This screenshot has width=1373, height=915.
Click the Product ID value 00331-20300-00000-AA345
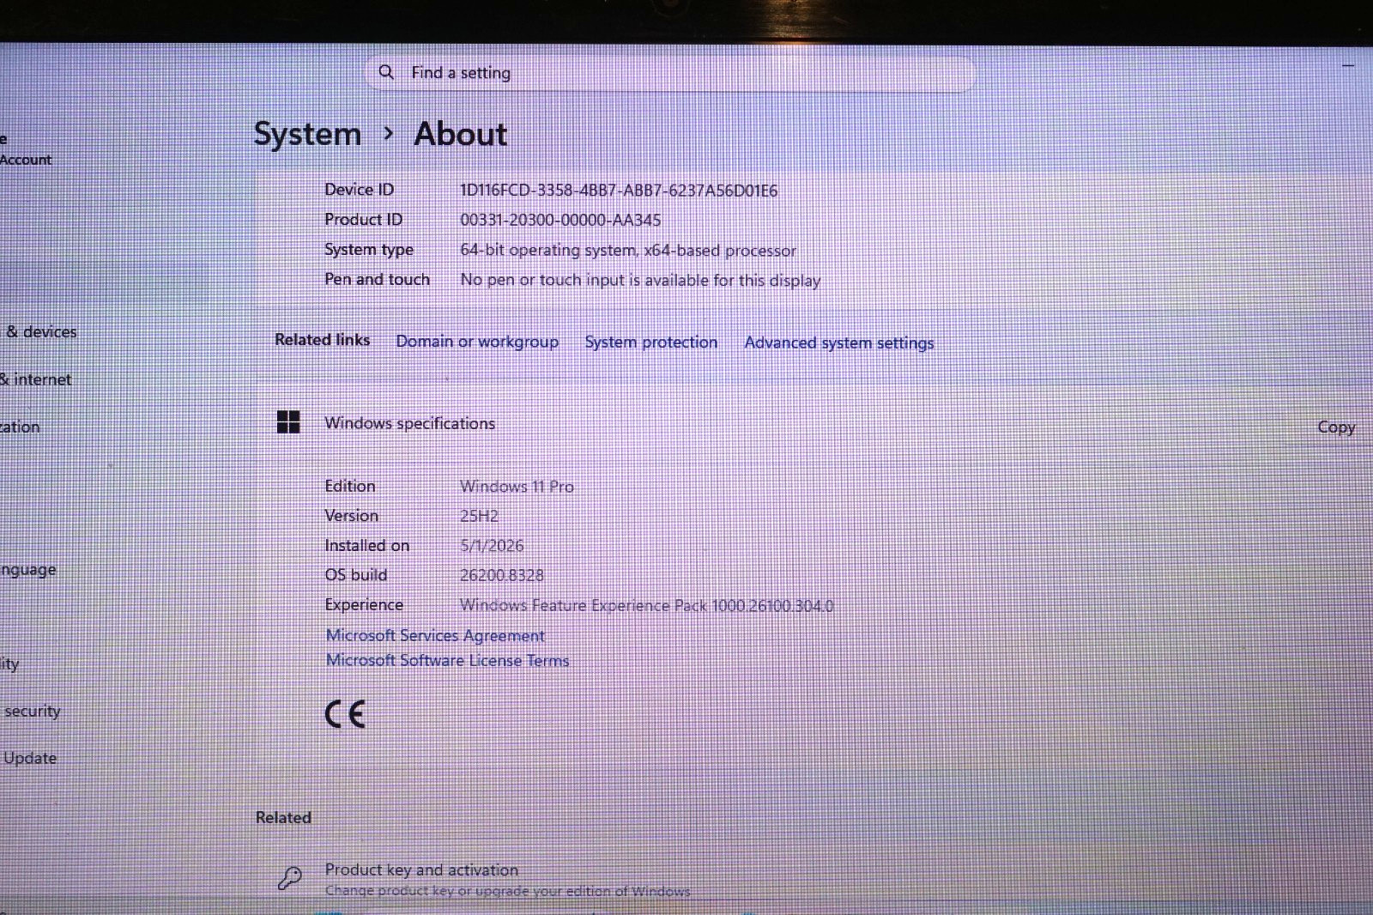(x=560, y=220)
